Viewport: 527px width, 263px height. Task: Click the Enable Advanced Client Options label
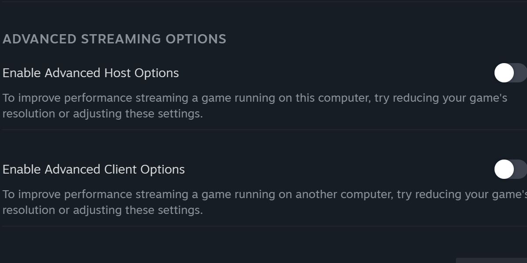[93, 170]
